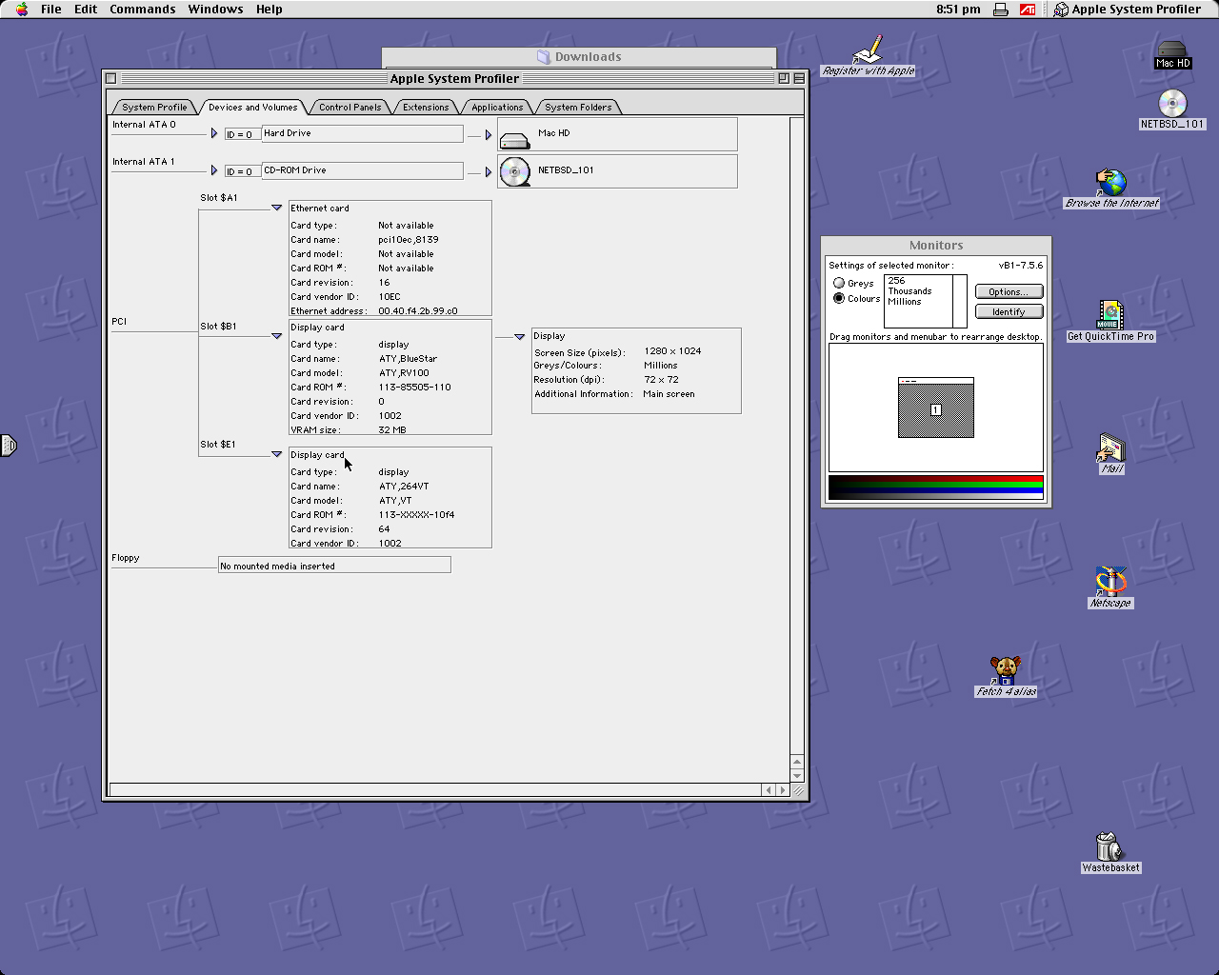1219x975 pixels.
Task: Click Ethernet address value 00.40.f4.2b.99.c0
Action: (418, 311)
